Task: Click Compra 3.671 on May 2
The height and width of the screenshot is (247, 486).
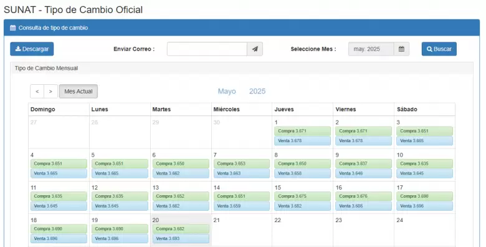Action: [x=364, y=131]
